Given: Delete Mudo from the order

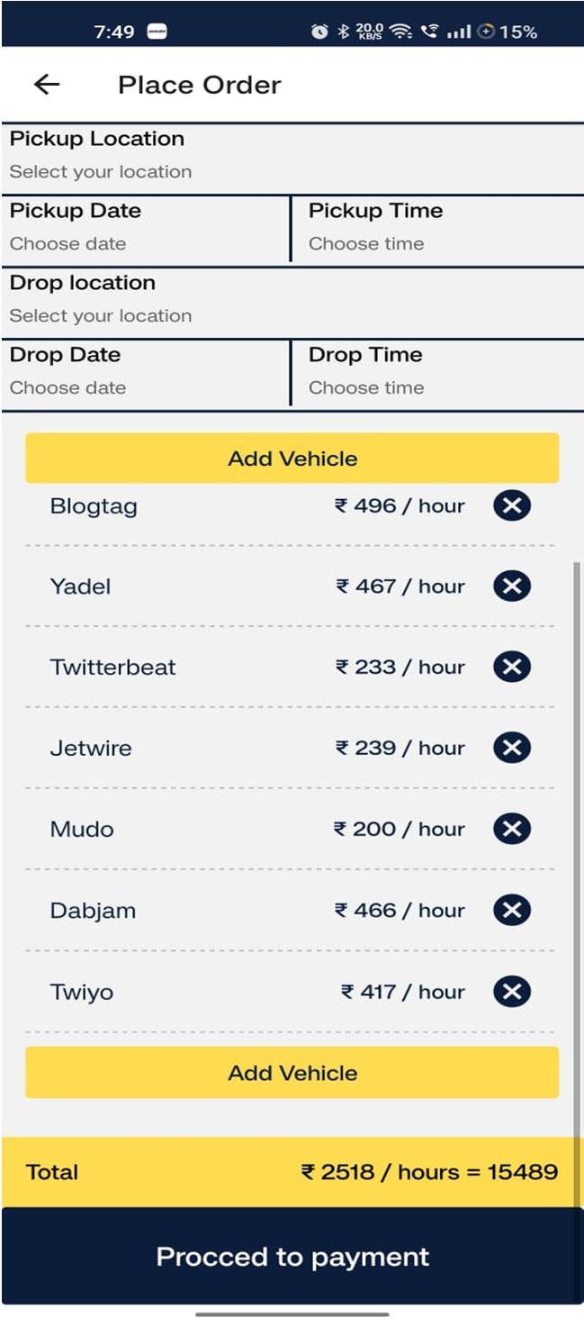Looking at the screenshot, I should [512, 829].
